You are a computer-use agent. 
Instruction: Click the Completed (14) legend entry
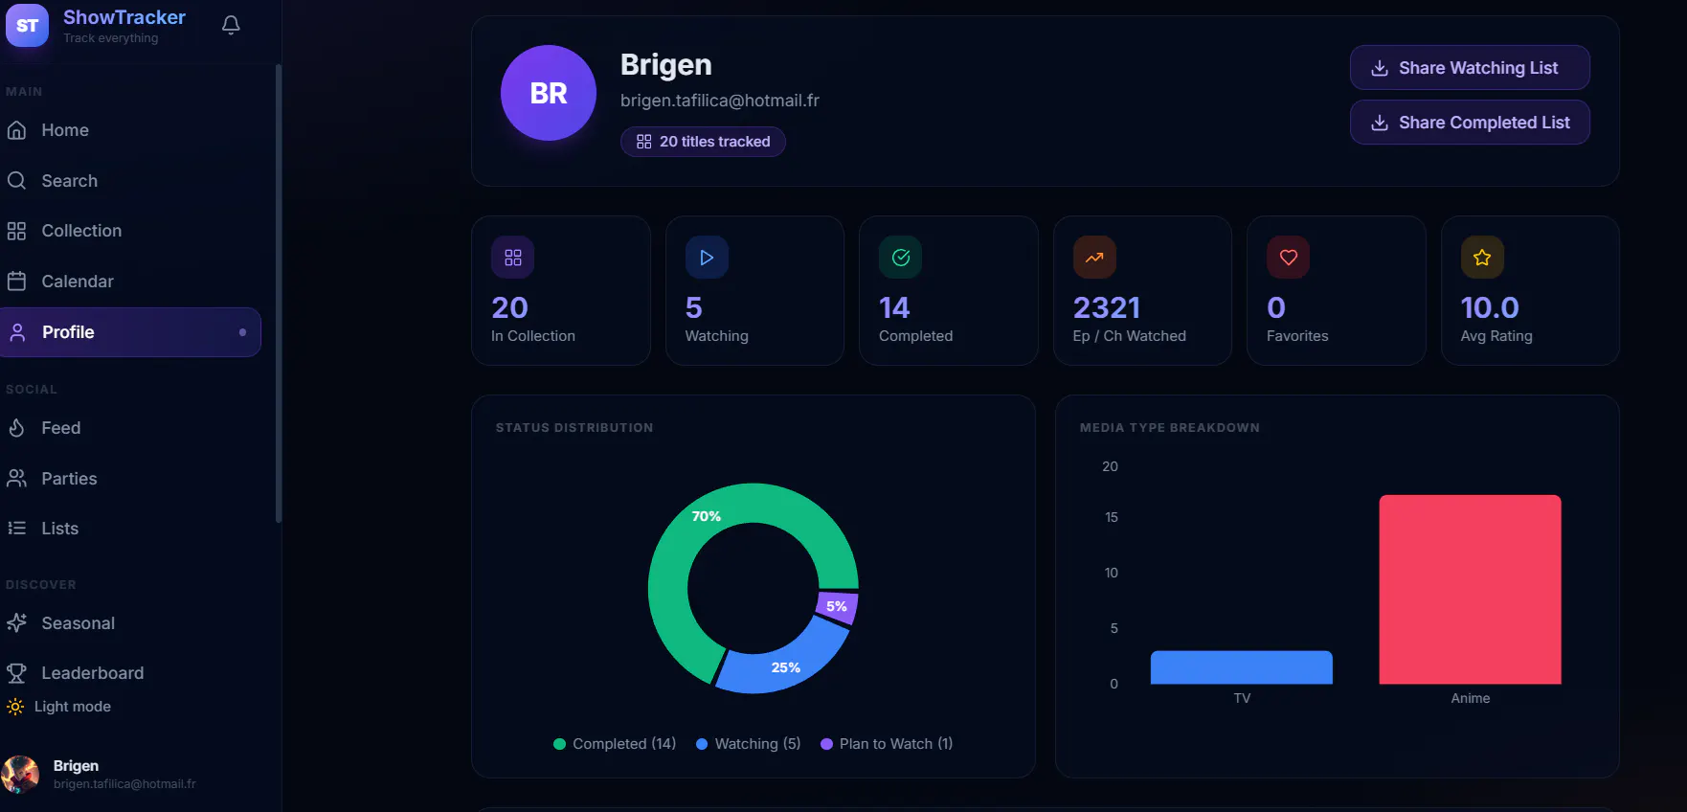(615, 744)
